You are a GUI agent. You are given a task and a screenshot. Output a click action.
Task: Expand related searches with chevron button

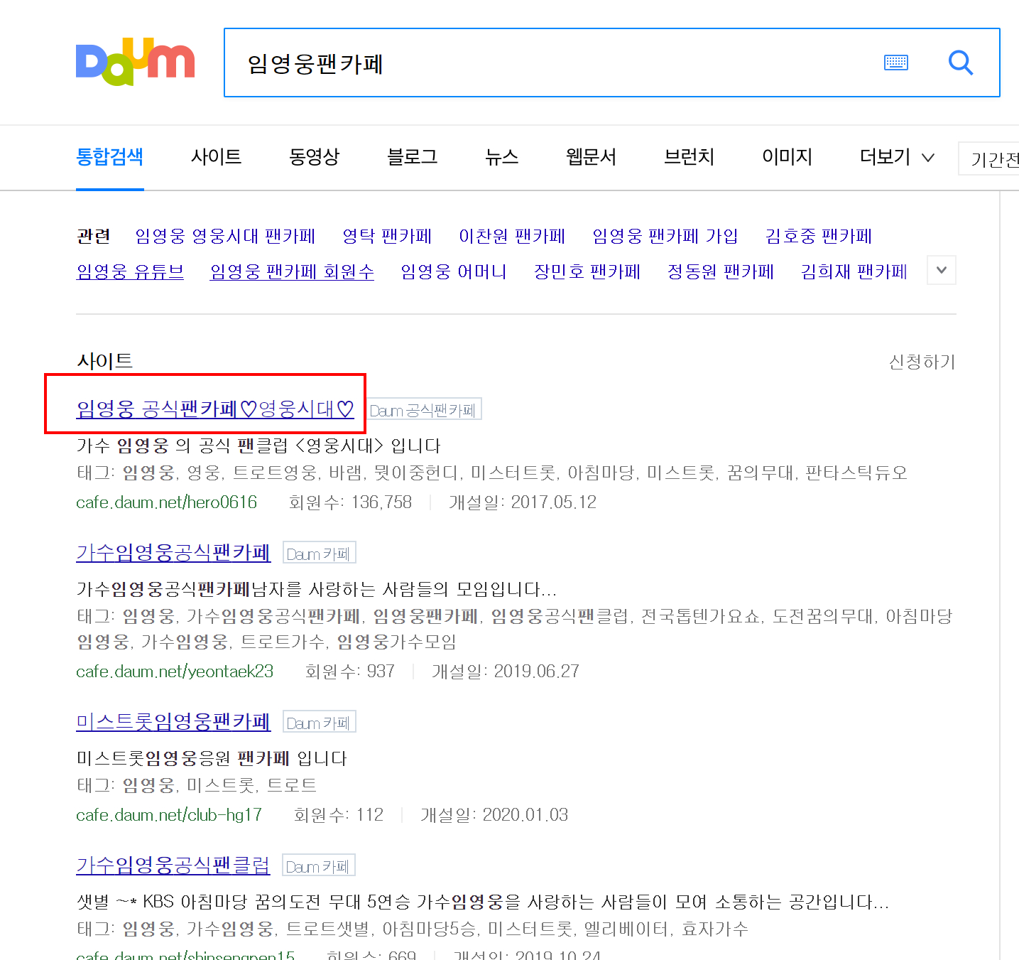coord(942,270)
